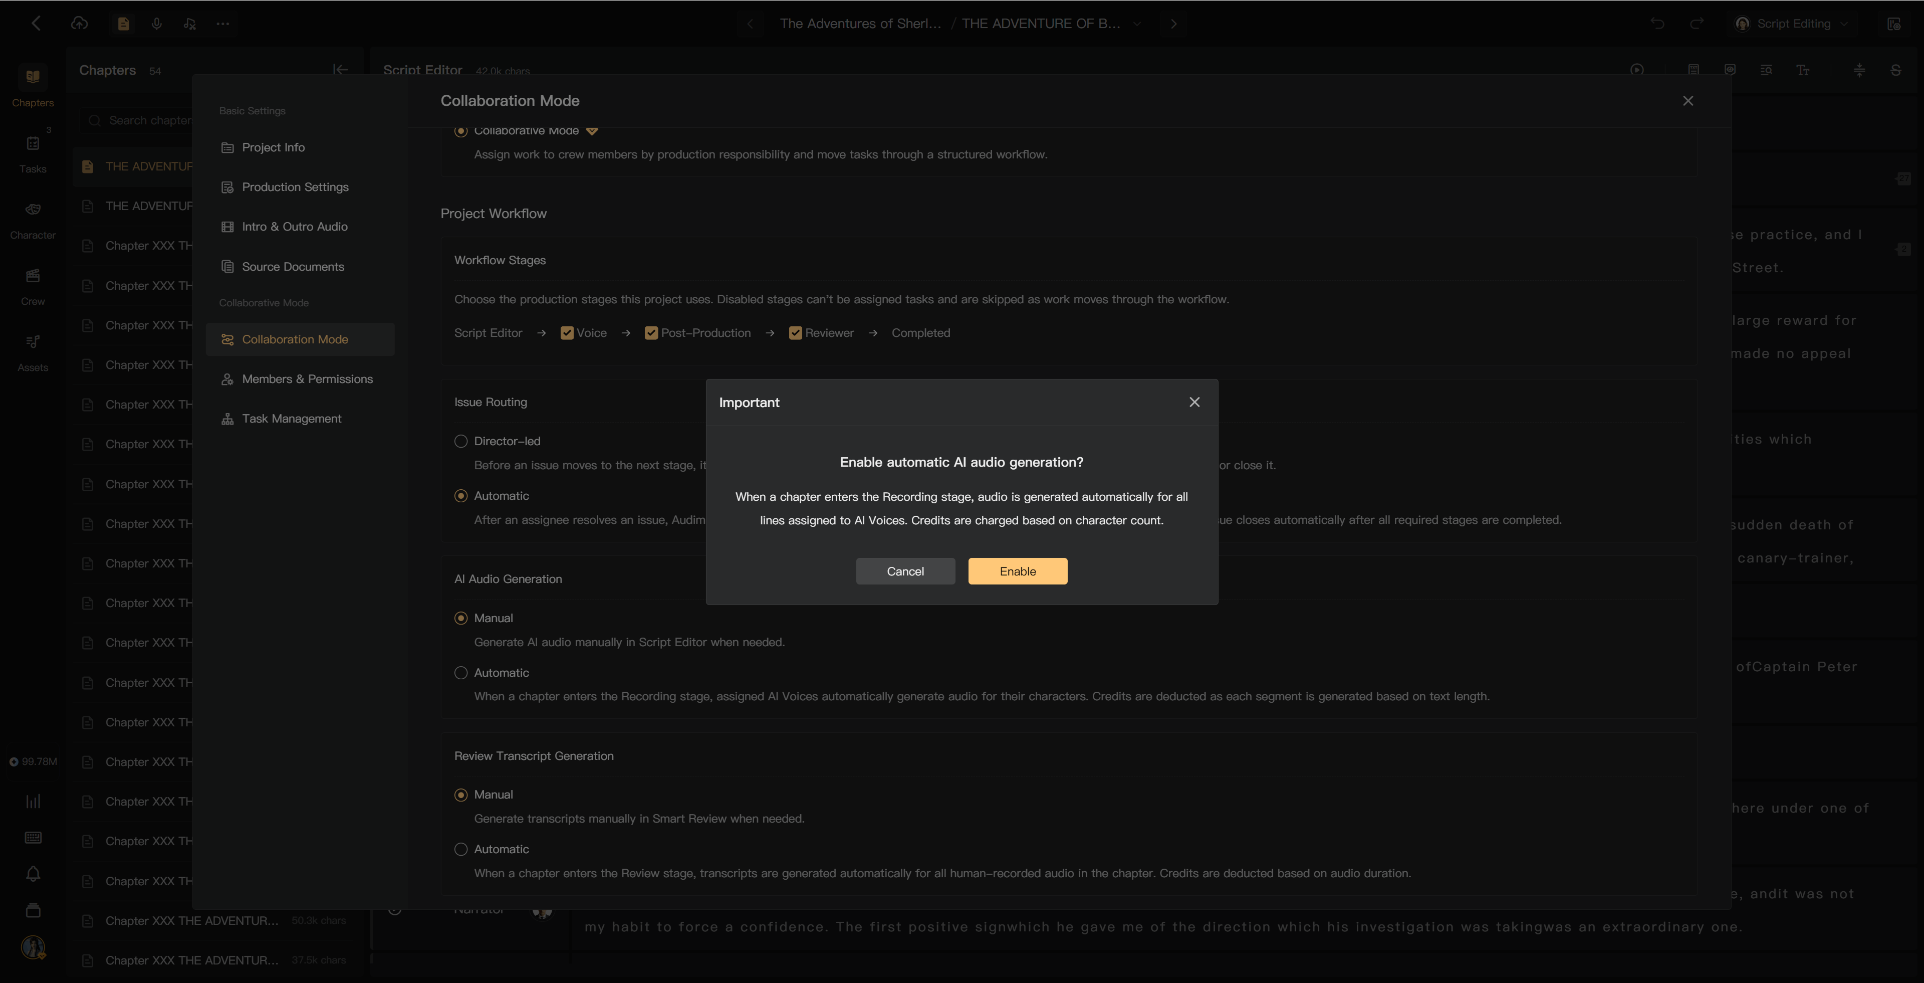Viewport: 1924px width, 983px height.
Task: Open the Assets sidebar panel
Action: pos(33,352)
